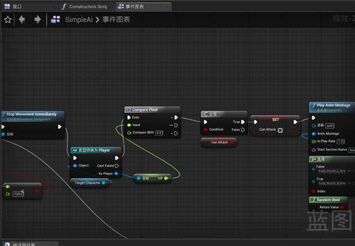Click the True option pin on Select node
The height and width of the screenshot is (246, 355).
coord(314,181)
